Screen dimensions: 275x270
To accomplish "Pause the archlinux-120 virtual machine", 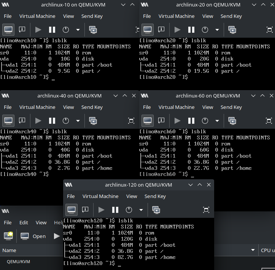I will (x=115, y=210).
